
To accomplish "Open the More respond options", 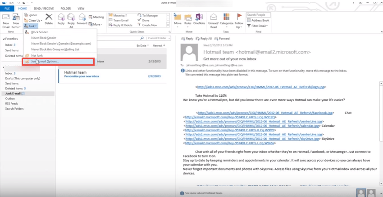I will click(x=95, y=24).
